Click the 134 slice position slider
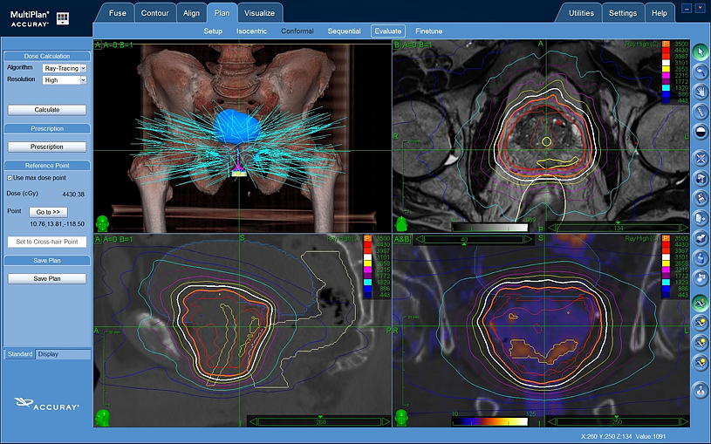 618,228
